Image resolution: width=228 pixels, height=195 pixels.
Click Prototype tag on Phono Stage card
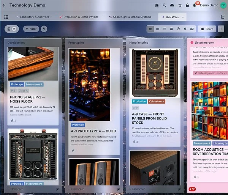coord(17,84)
